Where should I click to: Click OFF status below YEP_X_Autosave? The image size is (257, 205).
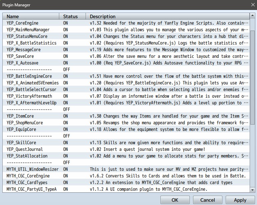(x=67, y=69)
